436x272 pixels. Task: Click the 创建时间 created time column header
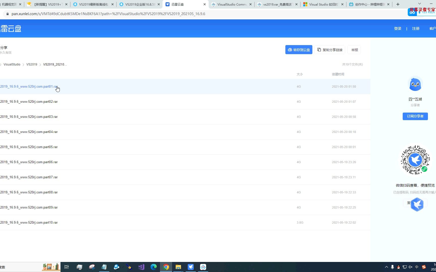[x=338, y=74]
